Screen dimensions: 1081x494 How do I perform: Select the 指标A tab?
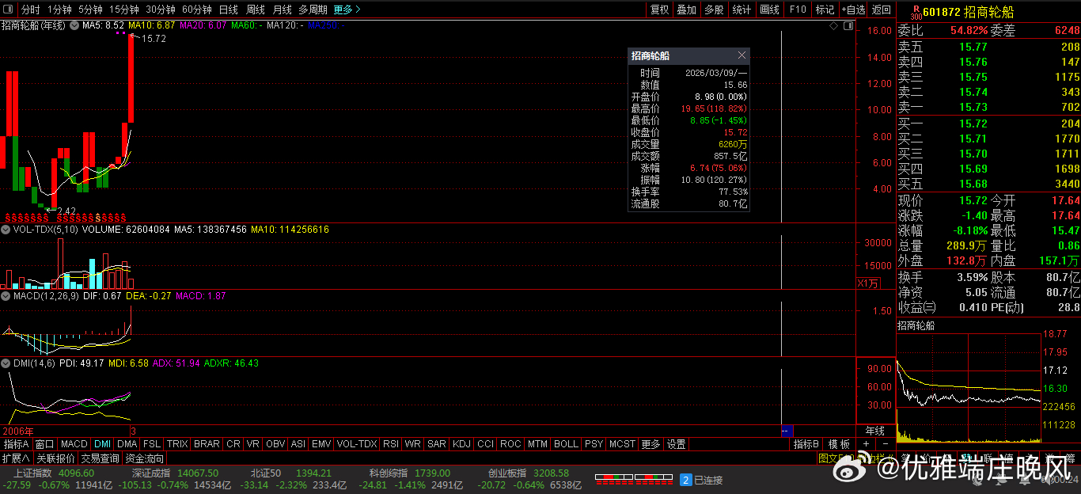point(16,444)
